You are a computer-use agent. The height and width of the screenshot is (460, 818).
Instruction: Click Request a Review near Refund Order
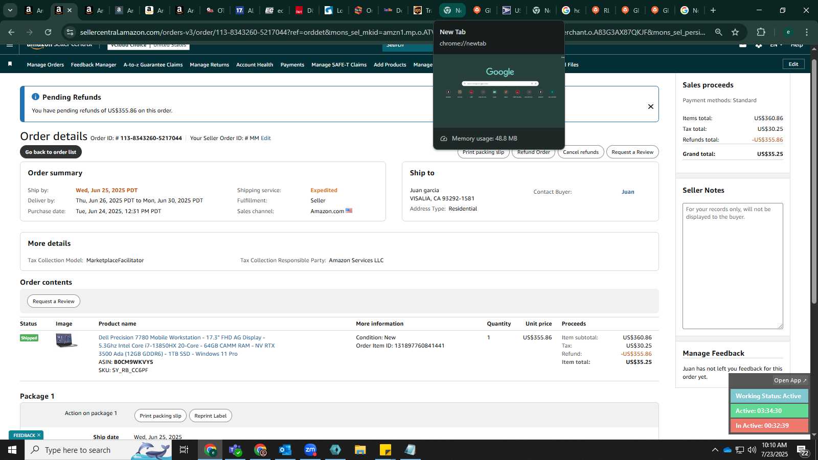pos(632,152)
